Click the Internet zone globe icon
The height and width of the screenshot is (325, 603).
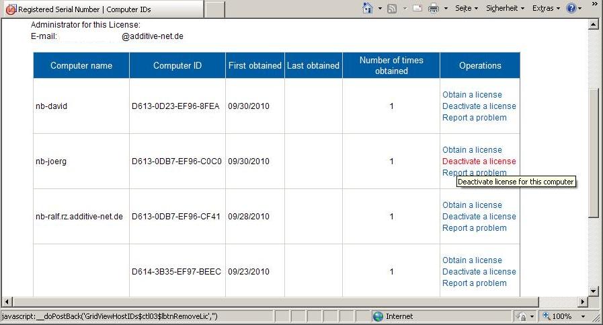(x=378, y=316)
